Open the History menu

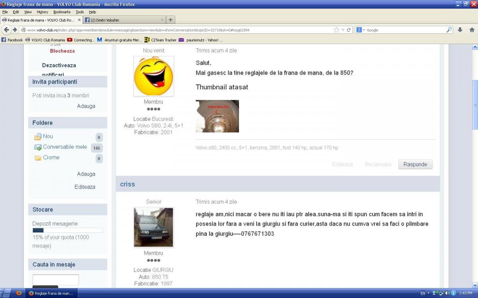click(x=42, y=12)
